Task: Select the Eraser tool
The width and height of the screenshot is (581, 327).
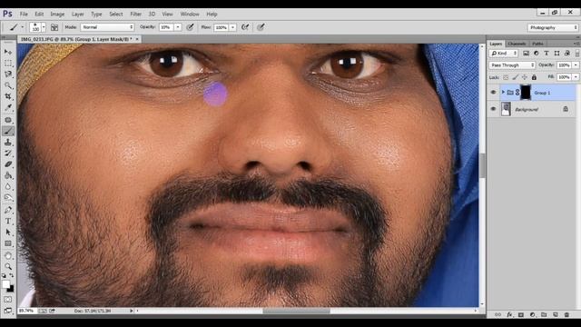Action: tap(8, 164)
